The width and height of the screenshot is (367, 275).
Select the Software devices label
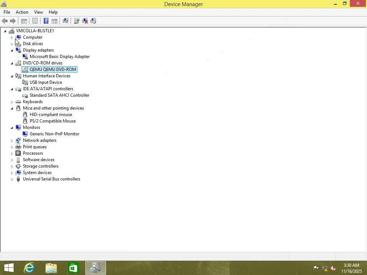[39, 160]
